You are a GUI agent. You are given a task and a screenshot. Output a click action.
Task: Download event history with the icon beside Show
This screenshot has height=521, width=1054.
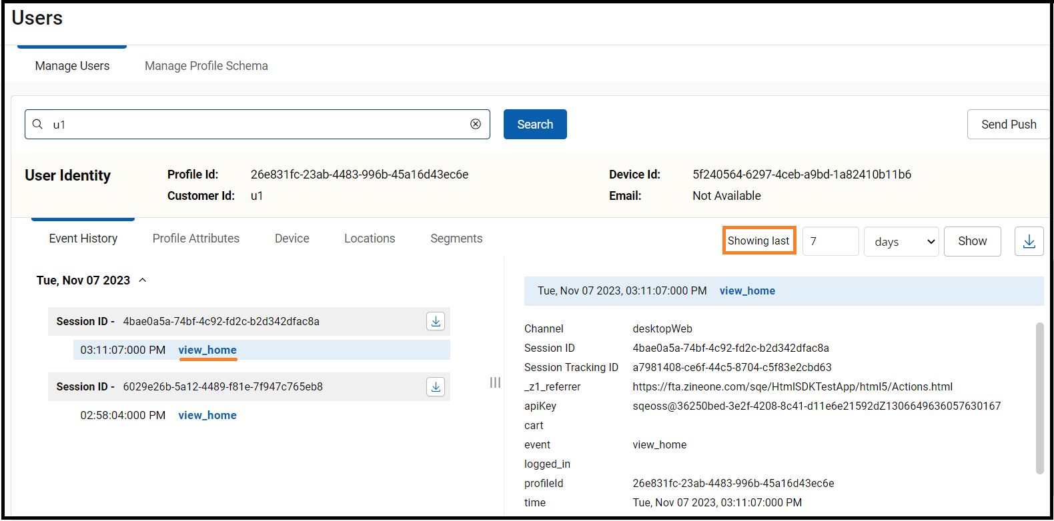point(1029,241)
